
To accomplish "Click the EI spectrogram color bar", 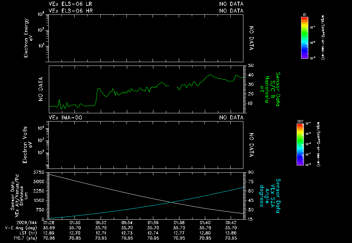I will (x=305, y=38).
